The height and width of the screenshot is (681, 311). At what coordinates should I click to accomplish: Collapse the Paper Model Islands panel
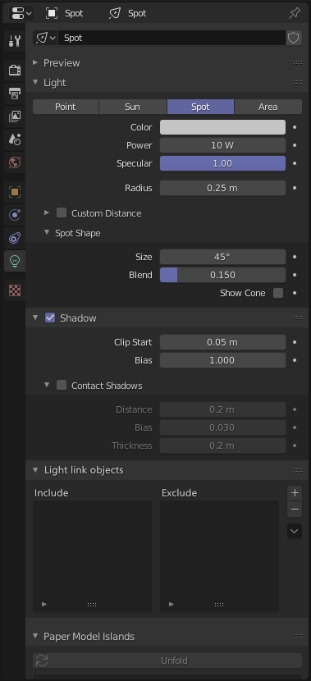(35, 636)
